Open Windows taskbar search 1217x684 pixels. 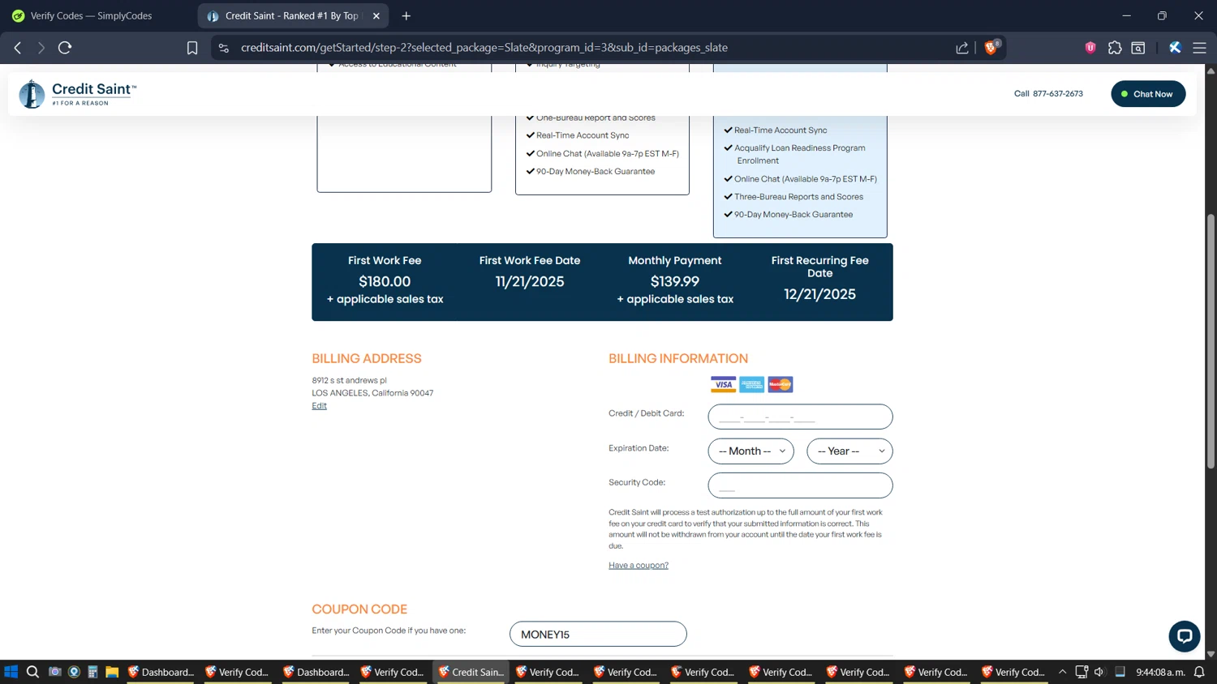(x=32, y=672)
